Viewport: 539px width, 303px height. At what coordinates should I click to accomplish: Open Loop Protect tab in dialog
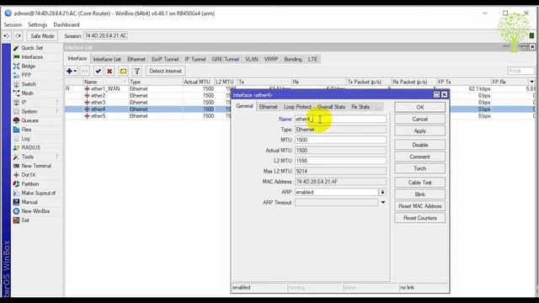click(297, 107)
